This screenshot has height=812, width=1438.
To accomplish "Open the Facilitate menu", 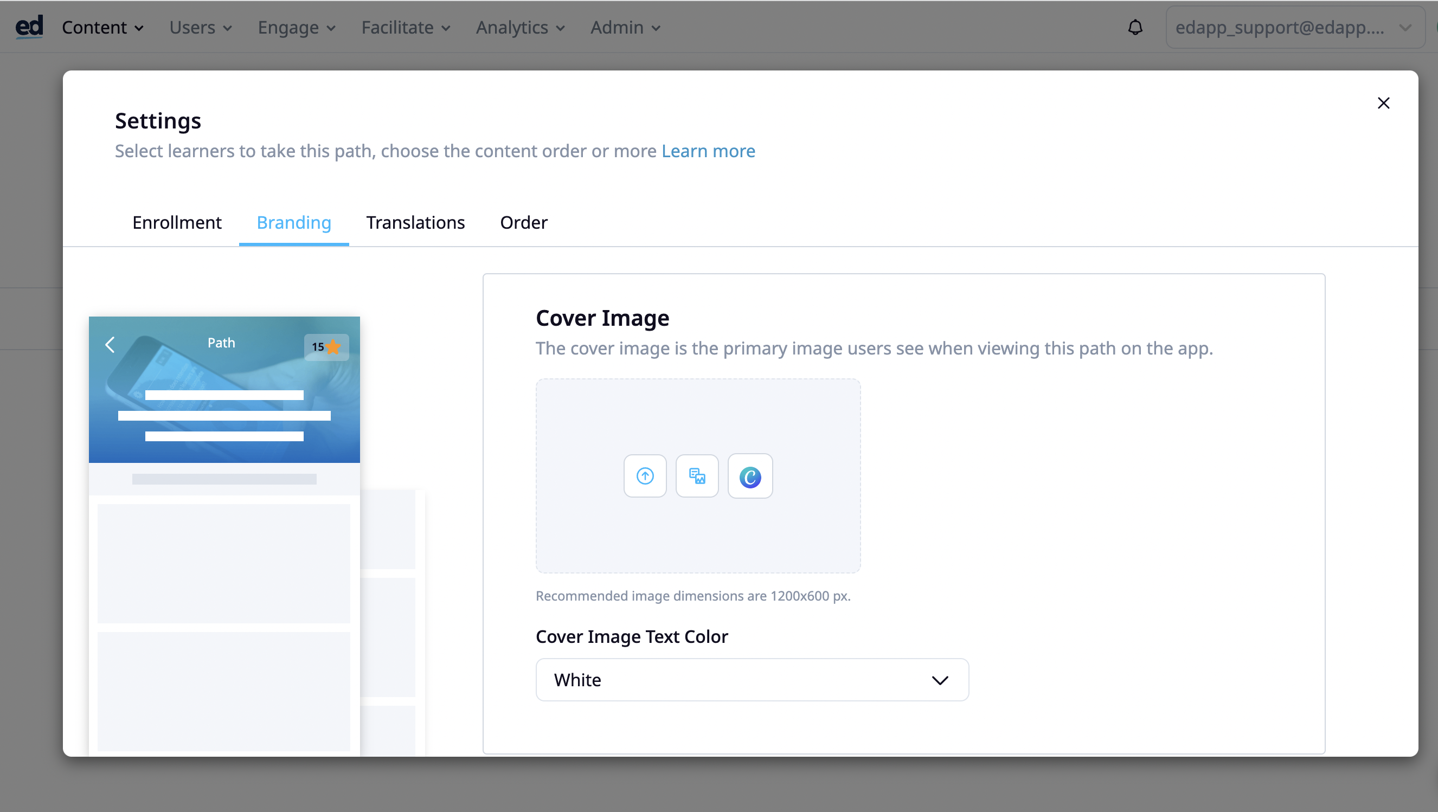I will click(x=406, y=27).
